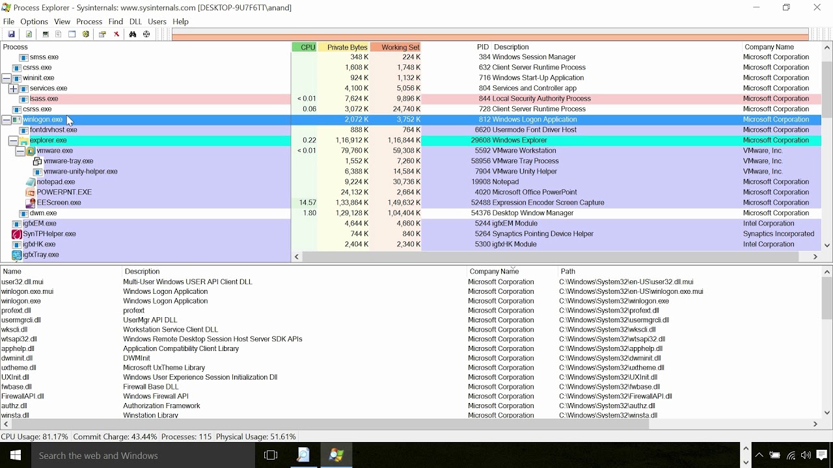Open the volume speaker tray icon
The width and height of the screenshot is (833, 468).
click(806, 456)
